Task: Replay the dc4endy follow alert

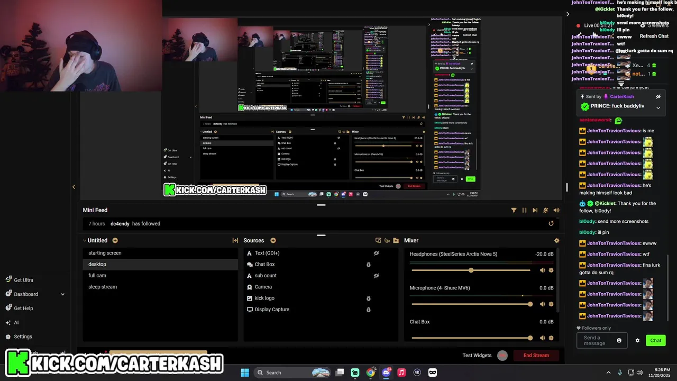Action: point(551,223)
